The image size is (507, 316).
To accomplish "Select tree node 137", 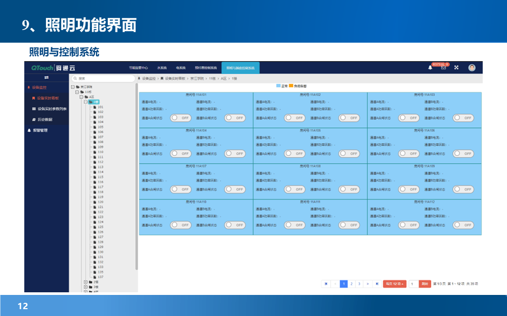I will 100,277.
